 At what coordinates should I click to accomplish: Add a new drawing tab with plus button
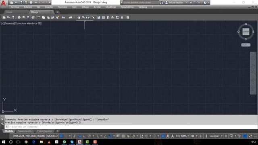click(57, 12)
